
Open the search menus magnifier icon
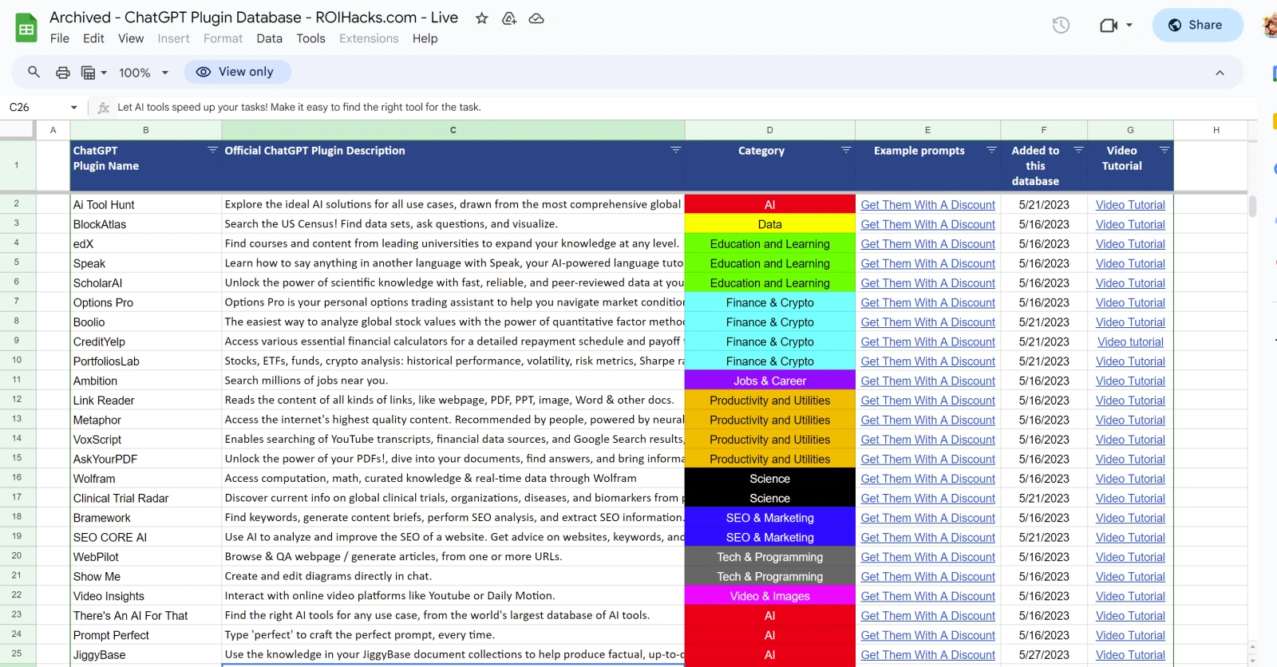[34, 72]
